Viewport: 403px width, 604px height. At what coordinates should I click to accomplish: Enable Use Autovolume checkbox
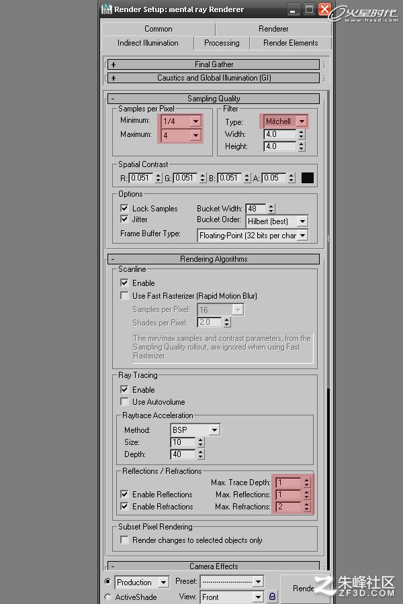point(124,401)
